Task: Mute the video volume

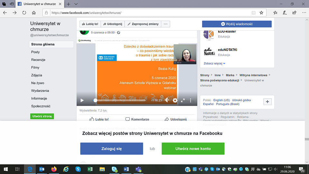Action: [167, 100]
